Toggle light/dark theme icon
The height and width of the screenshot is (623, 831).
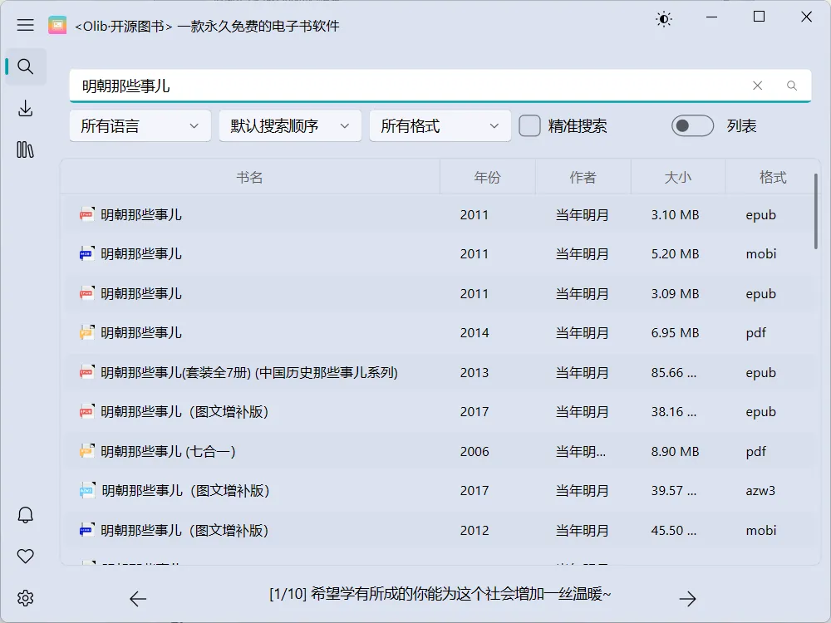[663, 20]
